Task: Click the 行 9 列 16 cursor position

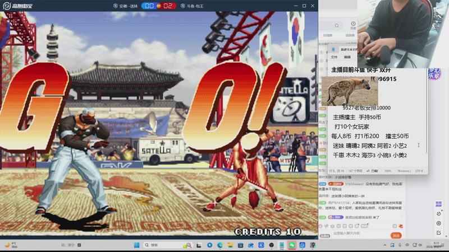Action: [336, 171]
